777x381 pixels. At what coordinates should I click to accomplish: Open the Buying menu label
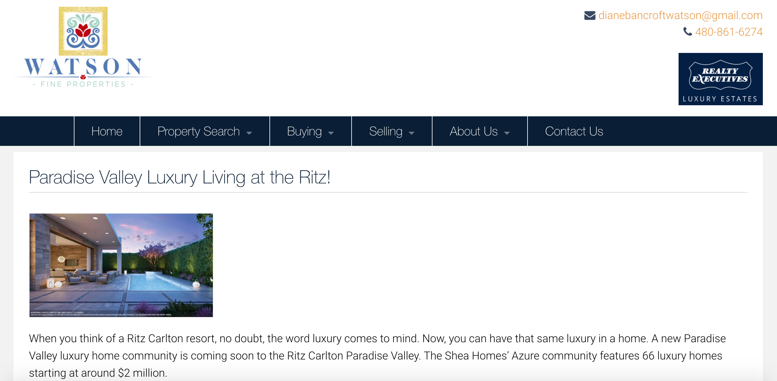(x=304, y=131)
